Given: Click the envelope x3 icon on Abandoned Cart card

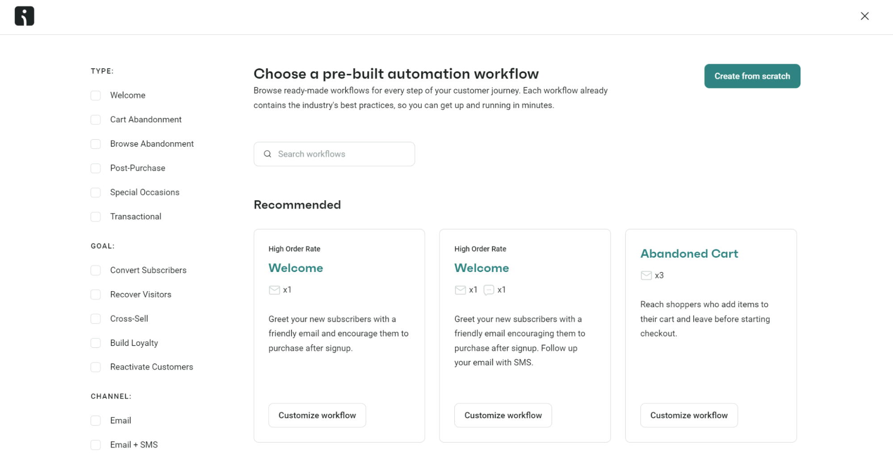Looking at the screenshot, I should click(646, 275).
